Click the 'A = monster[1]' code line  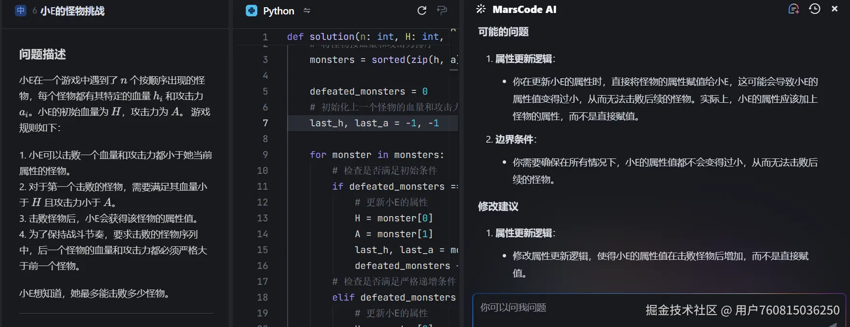point(394,234)
